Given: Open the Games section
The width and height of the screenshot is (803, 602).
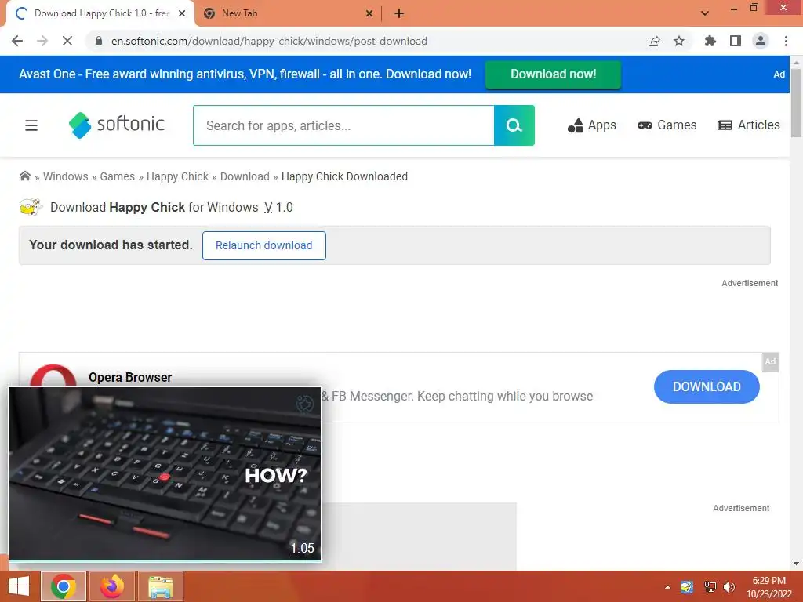Looking at the screenshot, I should (x=667, y=125).
